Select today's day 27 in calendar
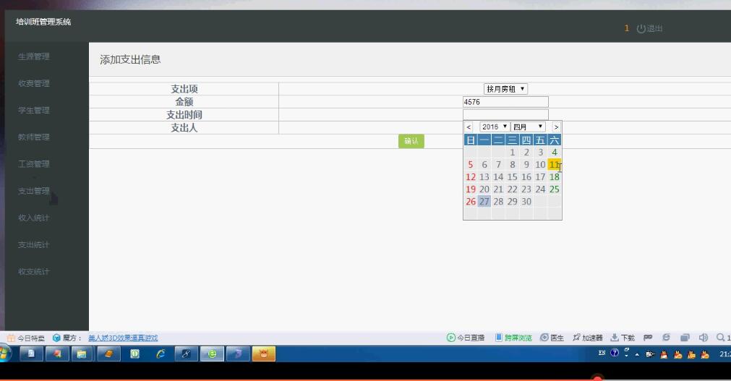Screen dimensions: 731x381 484,202
